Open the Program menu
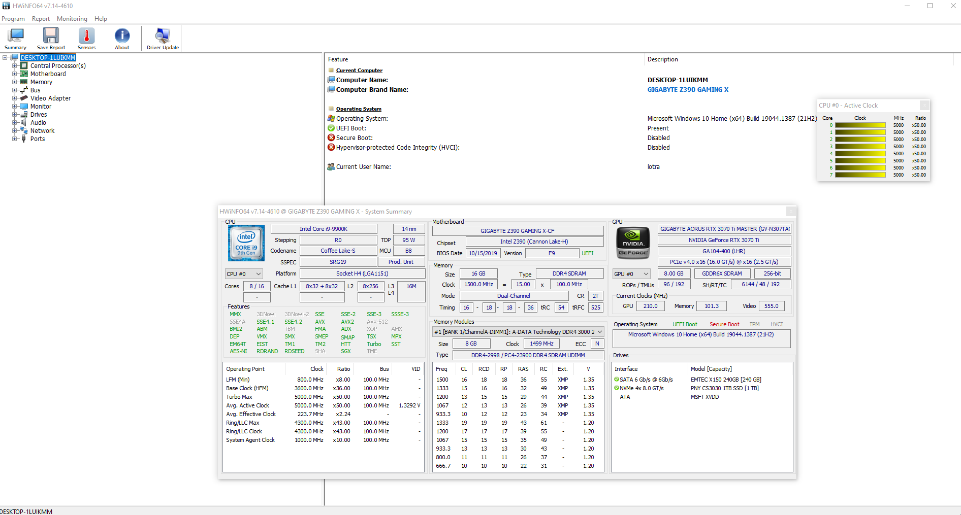 point(13,19)
